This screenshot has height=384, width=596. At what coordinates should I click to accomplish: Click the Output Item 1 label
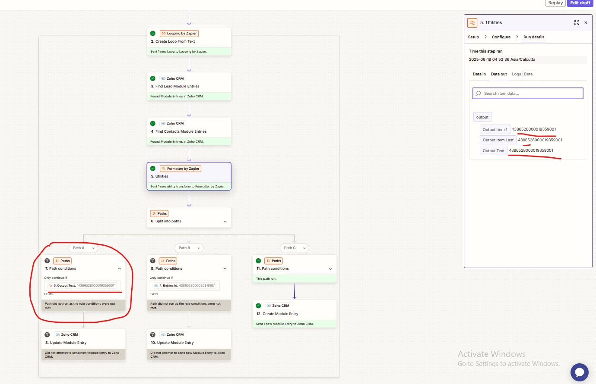[x=495, y=129]
